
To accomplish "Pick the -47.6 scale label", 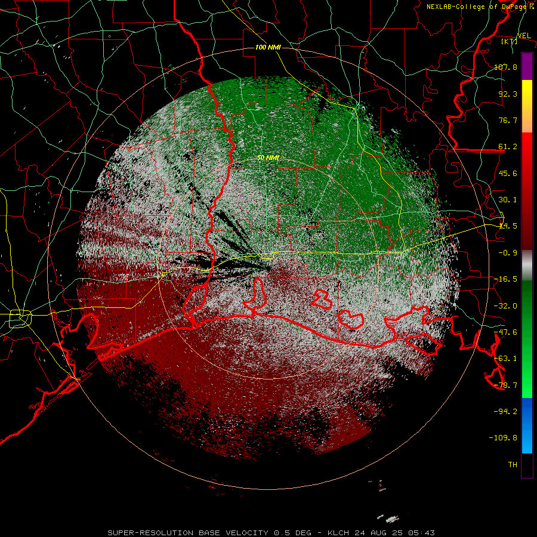I will tap(505, 332).
